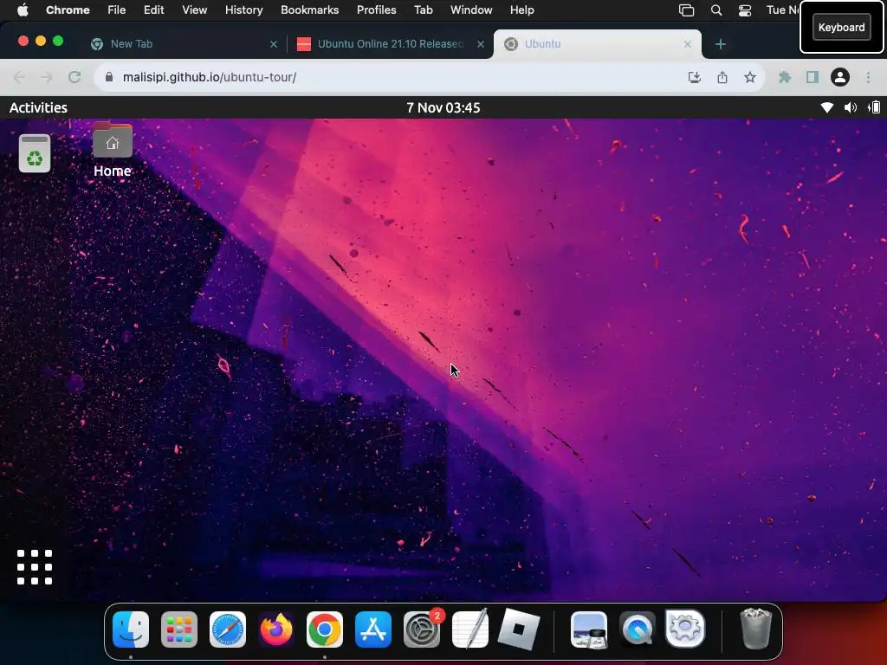Launch Roblox from the Dock
This screenshot has height=665, width=887.
pos(519,629)
